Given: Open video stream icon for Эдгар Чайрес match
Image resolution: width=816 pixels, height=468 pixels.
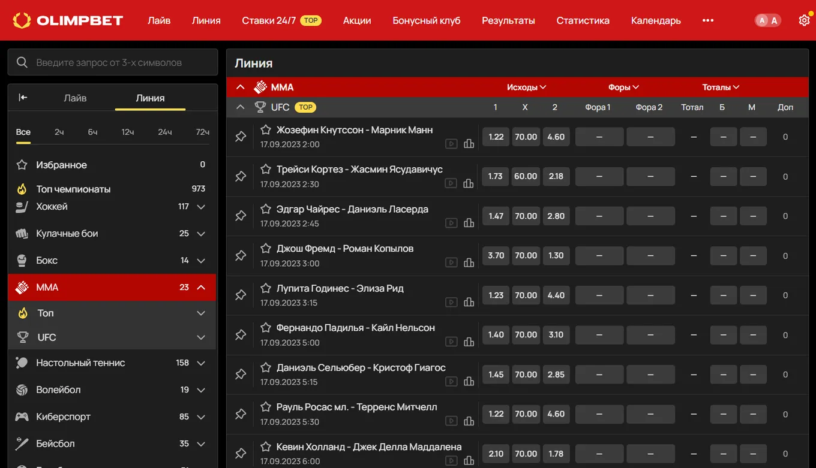Looking at the screenshot, I should (x=451, y=223).
